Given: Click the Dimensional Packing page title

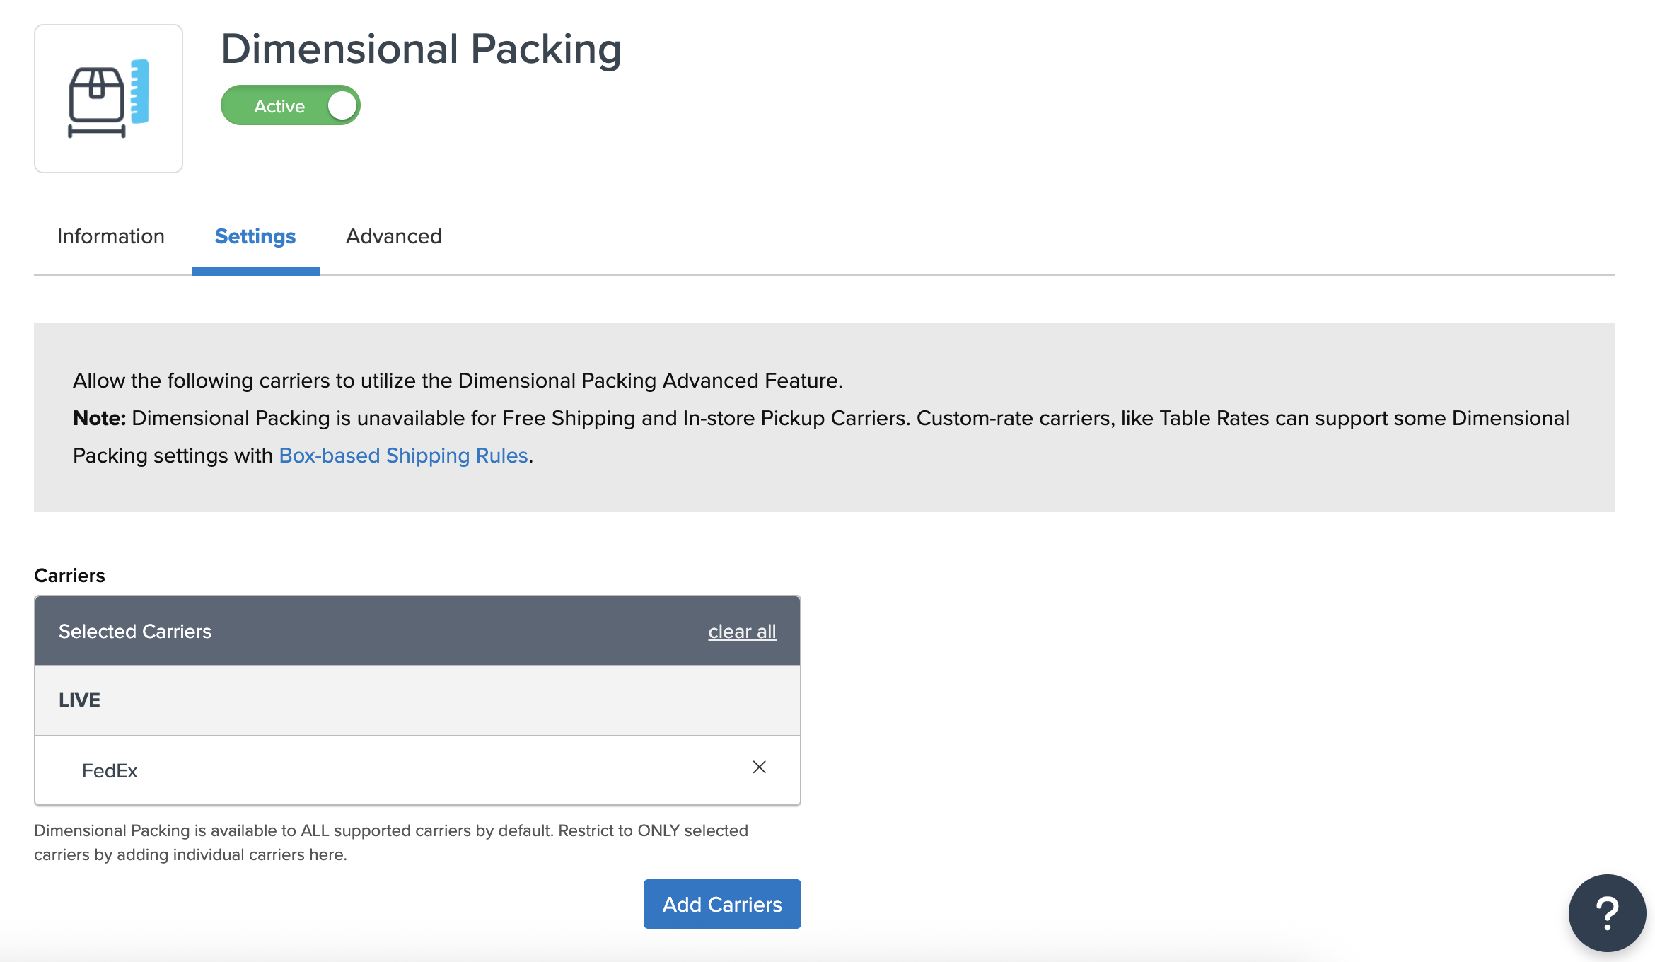Looking at the screenshot, I should point(421,50).
